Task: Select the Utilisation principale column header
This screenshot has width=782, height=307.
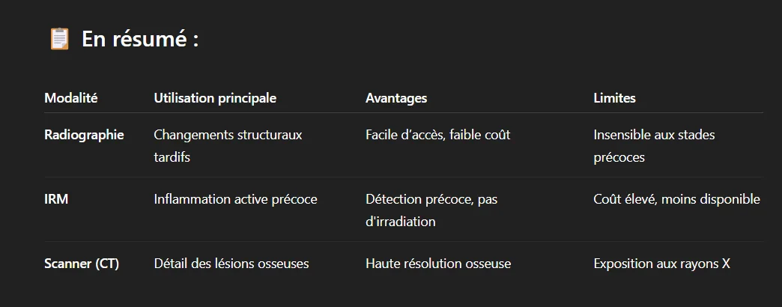Action: pyautogui.click(x=215, y=98)
